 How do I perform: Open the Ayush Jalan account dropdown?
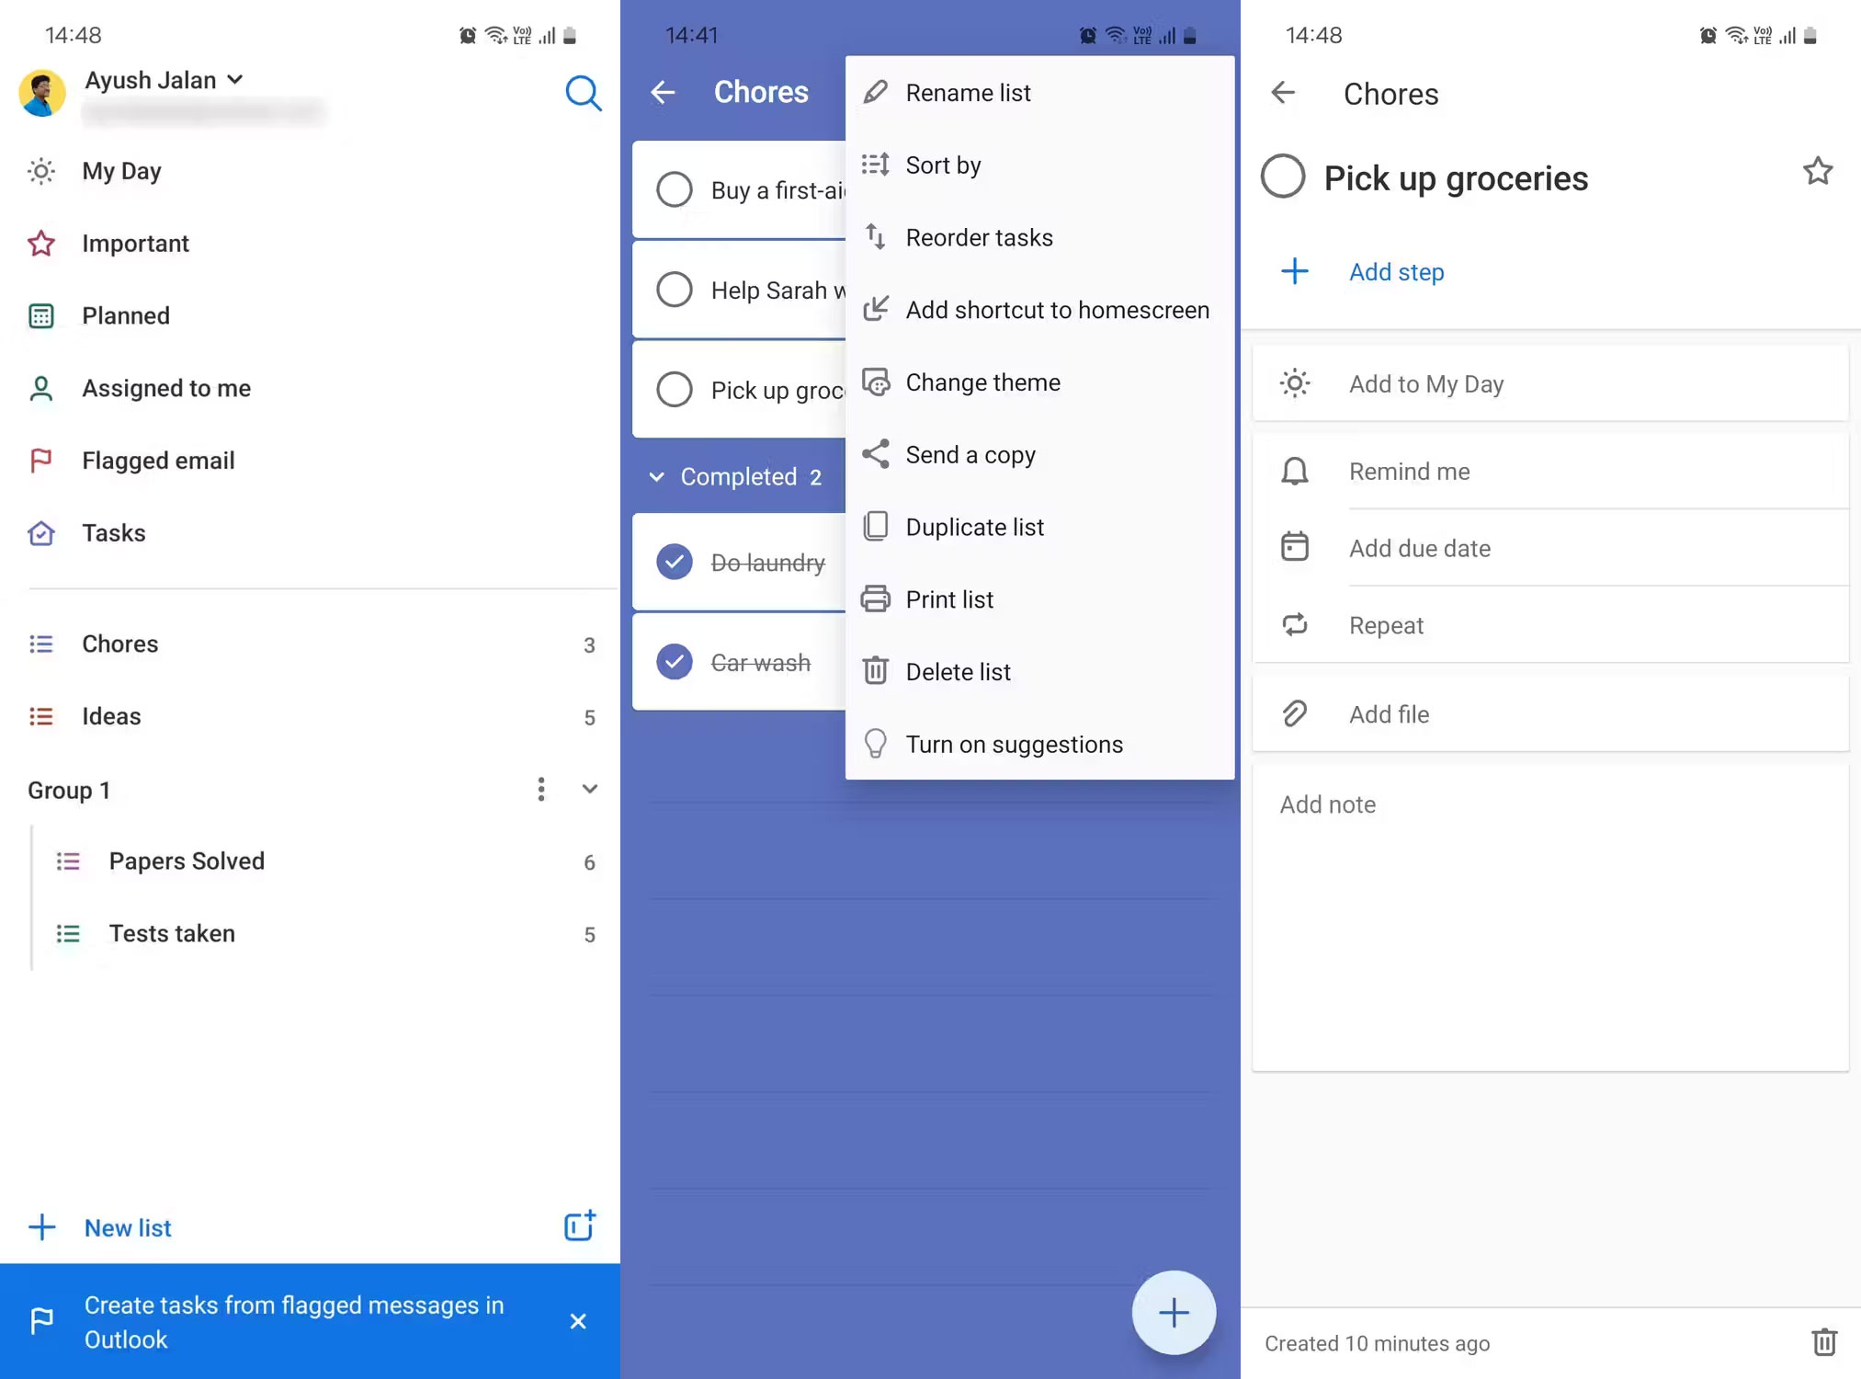pos(236,80)
